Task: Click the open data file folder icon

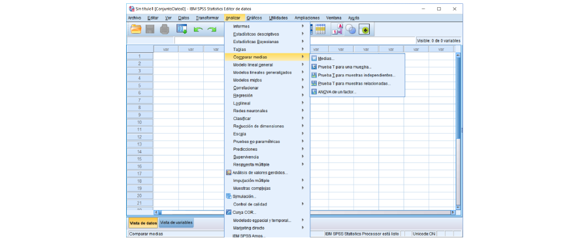Action: click(x=136, y=29)
